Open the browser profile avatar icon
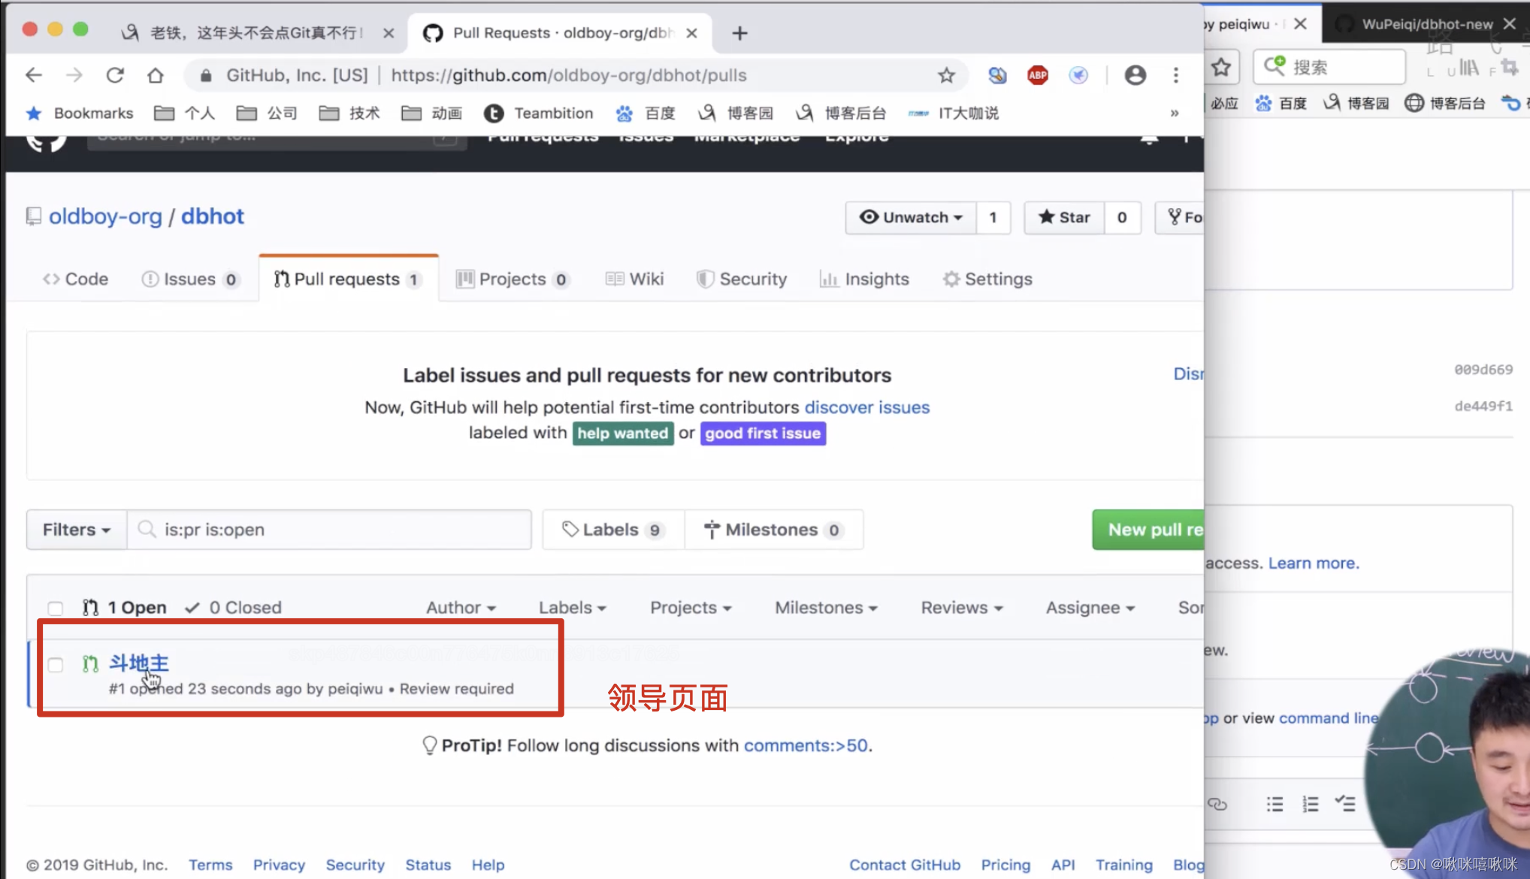The image size is (1530, 879). 1135,75
